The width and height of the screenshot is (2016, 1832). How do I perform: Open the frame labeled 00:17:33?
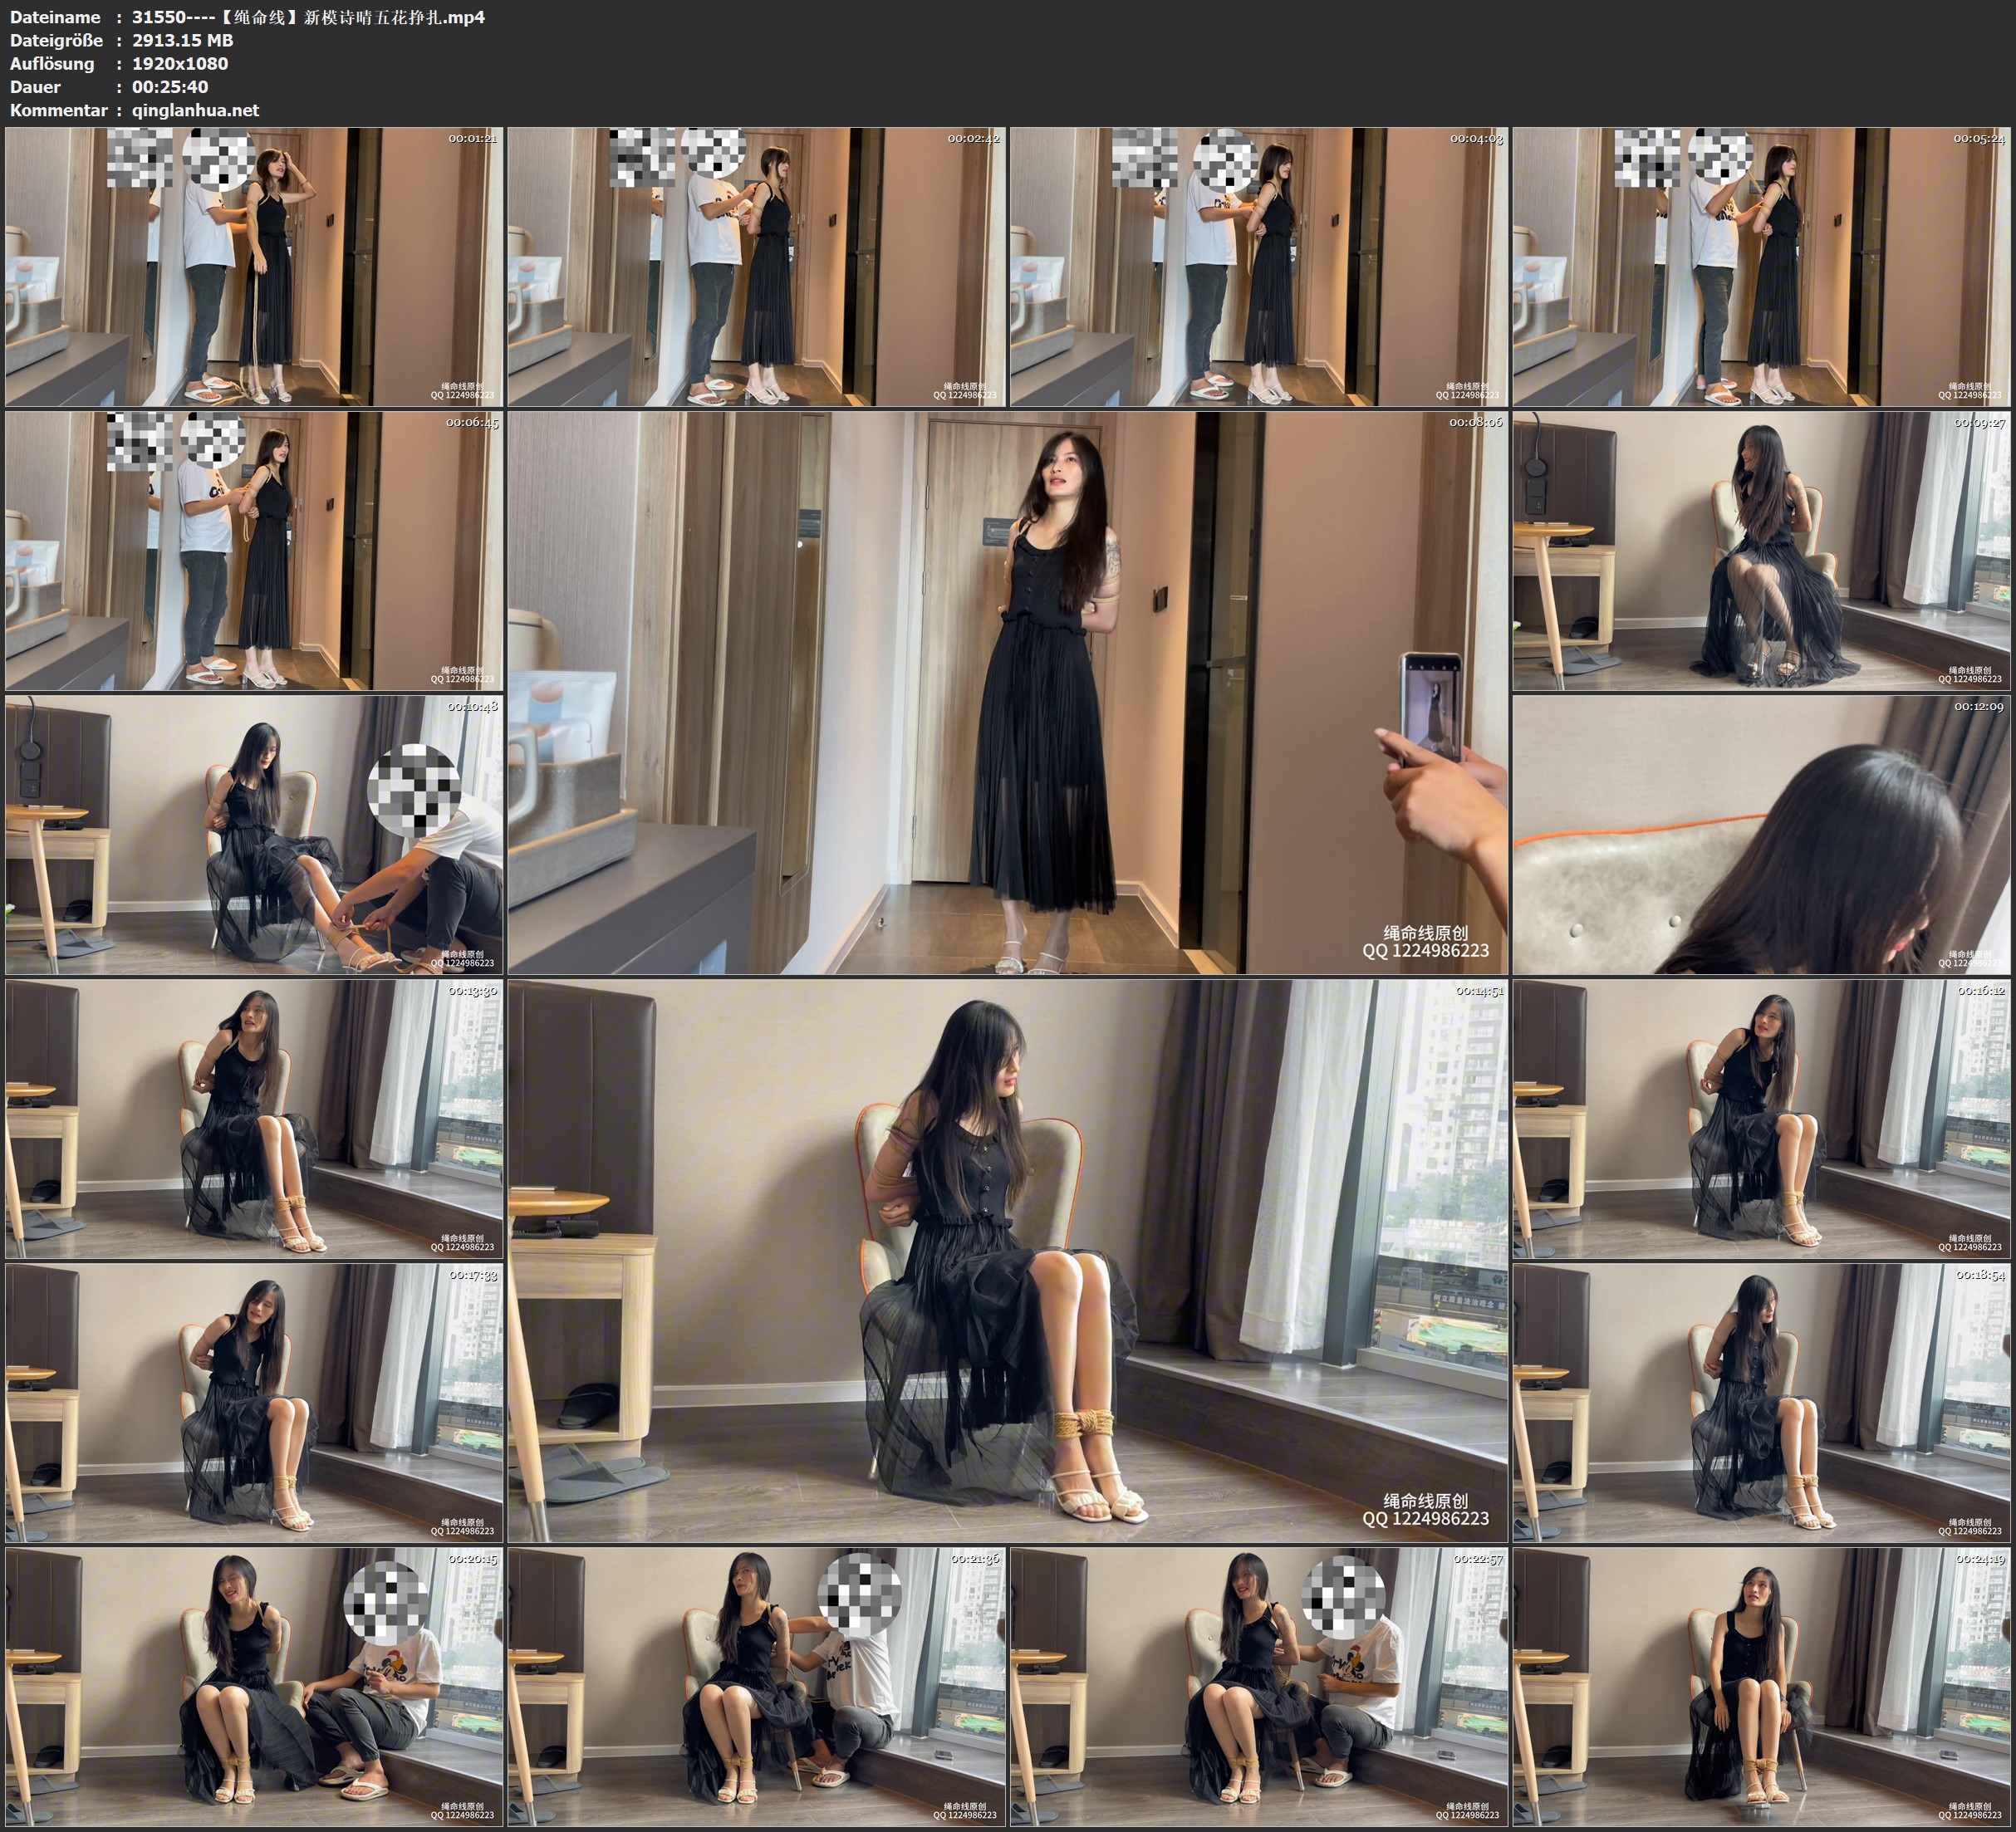coord(254,1403)
